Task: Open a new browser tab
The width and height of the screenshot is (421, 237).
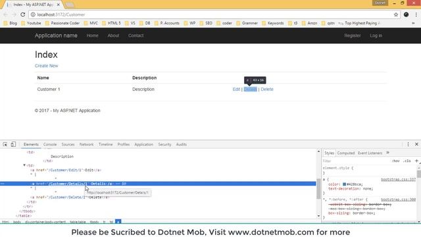Action: tap(70, 5)
